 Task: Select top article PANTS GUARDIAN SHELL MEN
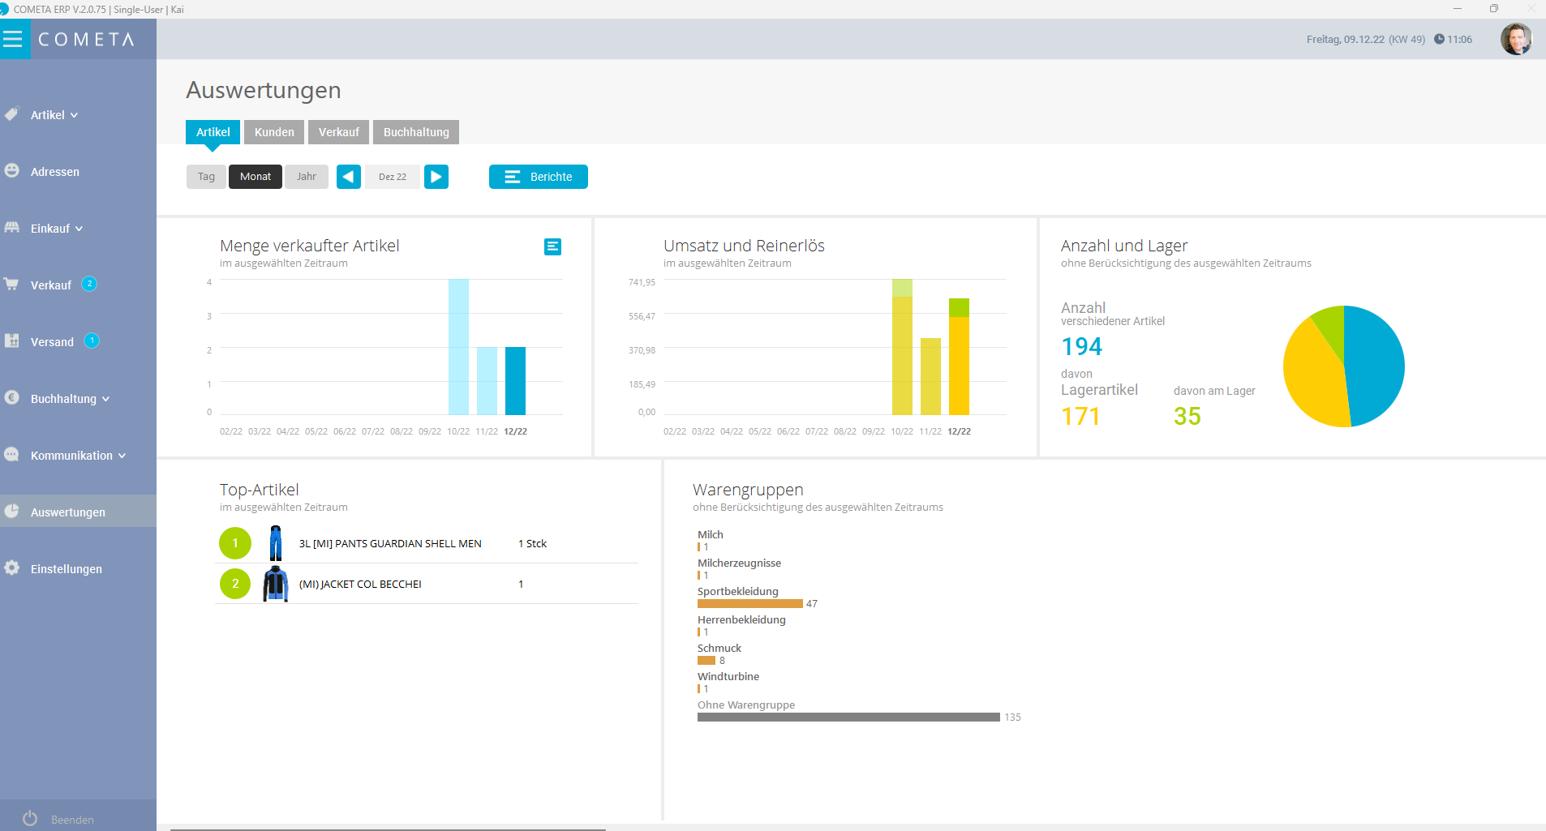390,544
